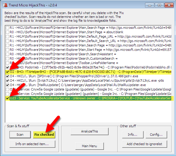176x156 pixels.
Task: Close the HijackThis window
Action: tap(169, 5)
